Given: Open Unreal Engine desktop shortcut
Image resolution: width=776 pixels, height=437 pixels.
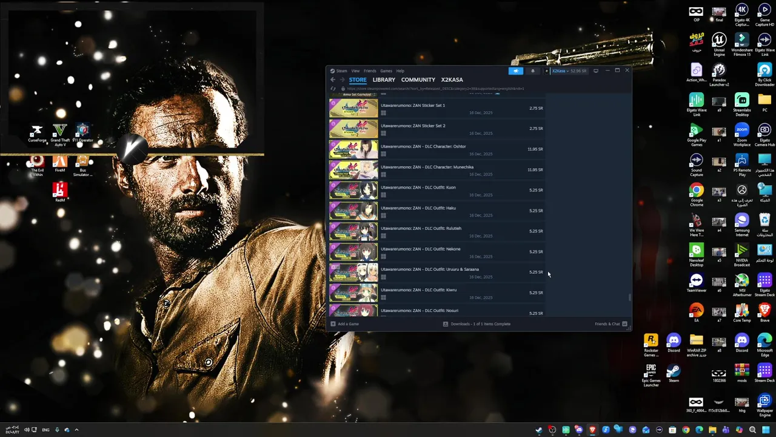Looking at the screenshot, I should 719,45.
